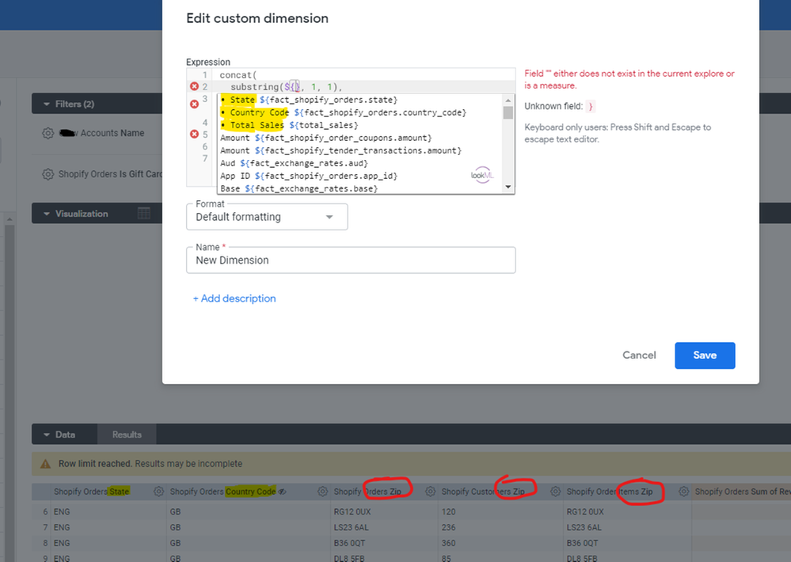Click error icon on expression line 2
The height and width of the screenshot is (562, 791).
pyautogui.click(x=194, y=86)
